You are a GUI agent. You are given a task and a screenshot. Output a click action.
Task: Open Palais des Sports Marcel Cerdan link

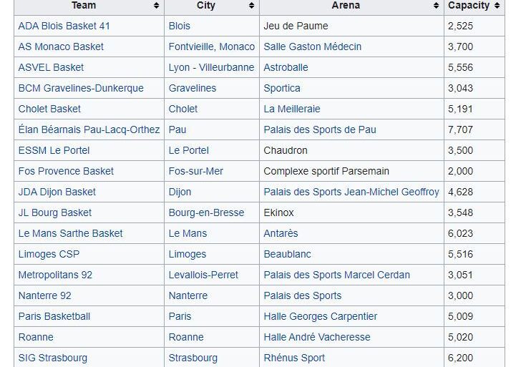[336, 275]
